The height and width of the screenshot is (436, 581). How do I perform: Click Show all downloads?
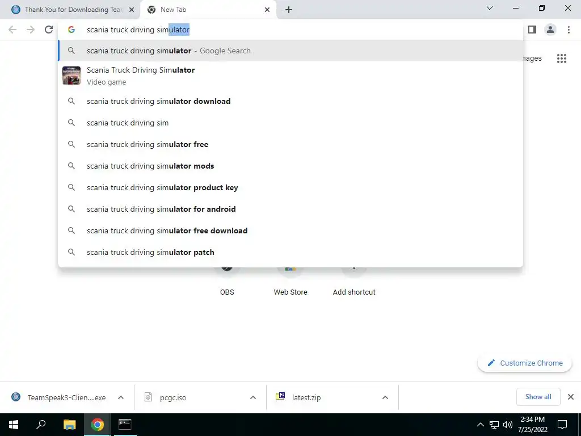pos(538,397)
